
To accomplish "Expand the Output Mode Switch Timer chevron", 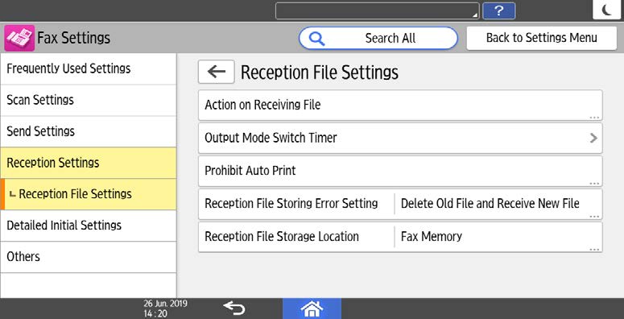I will 593,139.
